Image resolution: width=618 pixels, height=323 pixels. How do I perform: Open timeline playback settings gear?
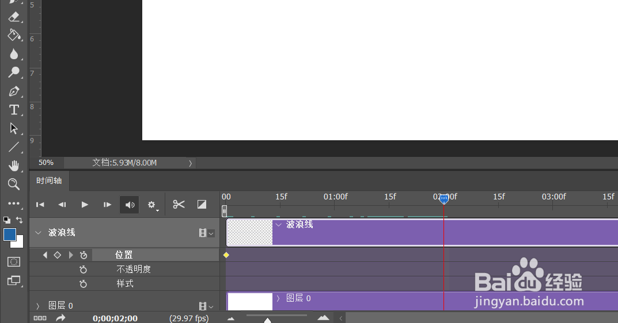(x=152, y=205)
